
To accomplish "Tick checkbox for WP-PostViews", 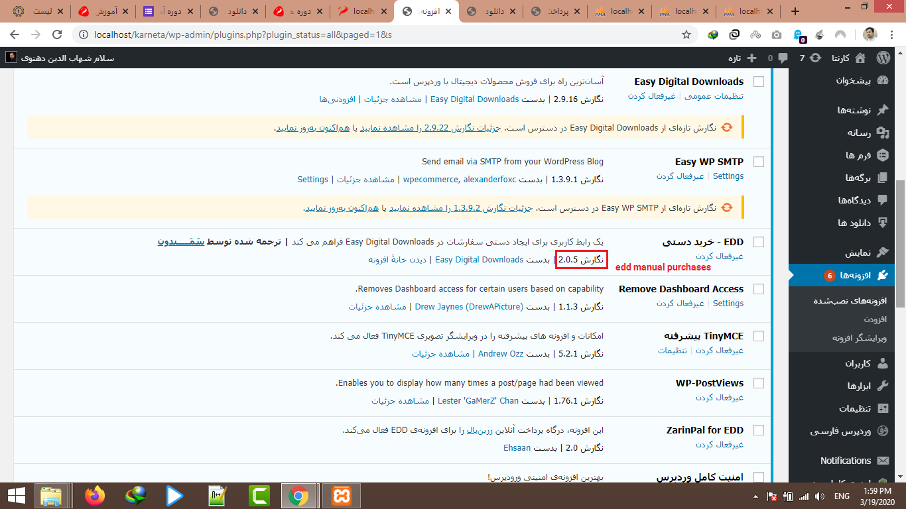I will point(758,383).
